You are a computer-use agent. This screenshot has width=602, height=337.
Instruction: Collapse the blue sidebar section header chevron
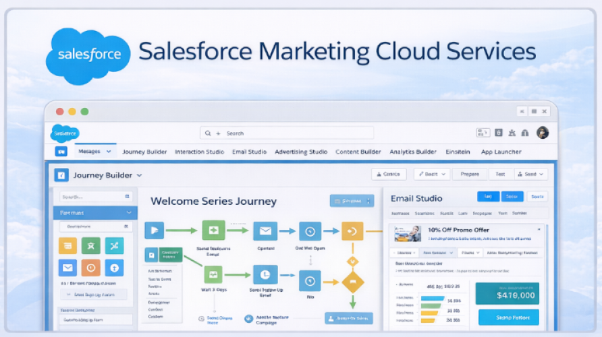129,212
